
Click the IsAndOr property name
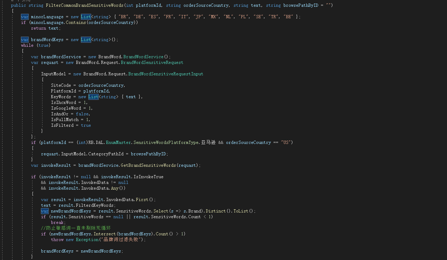[60, 114]
